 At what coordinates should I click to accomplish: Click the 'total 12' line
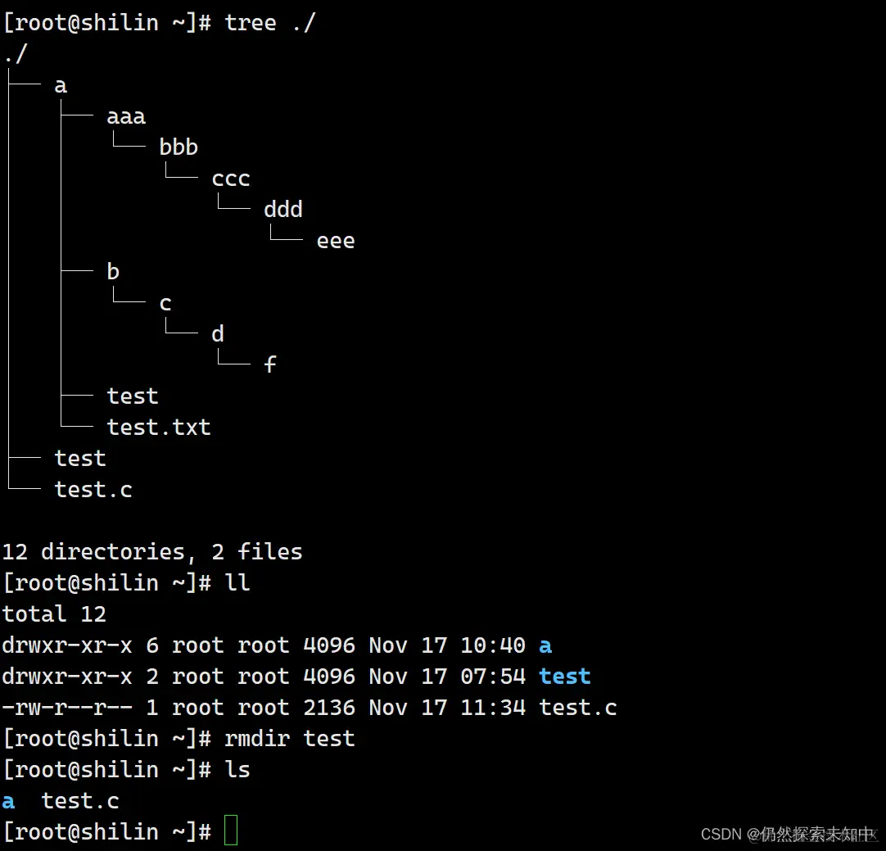click(54, 613)
